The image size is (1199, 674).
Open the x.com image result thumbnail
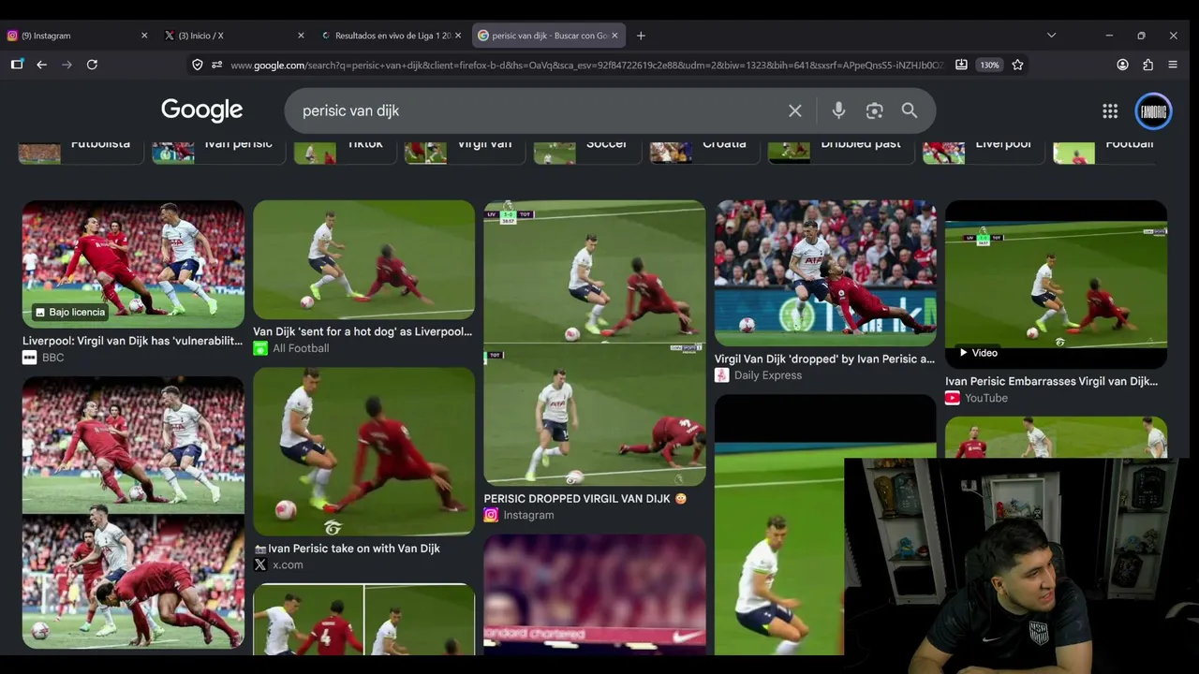pyautogui.click(x=363, y=451)
